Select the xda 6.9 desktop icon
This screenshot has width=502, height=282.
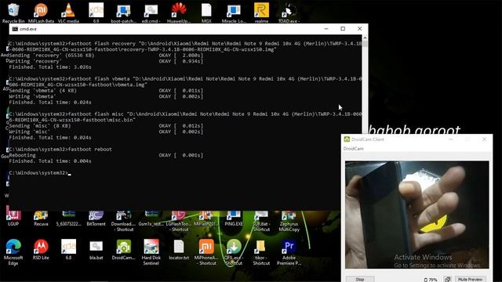point(96,13)
